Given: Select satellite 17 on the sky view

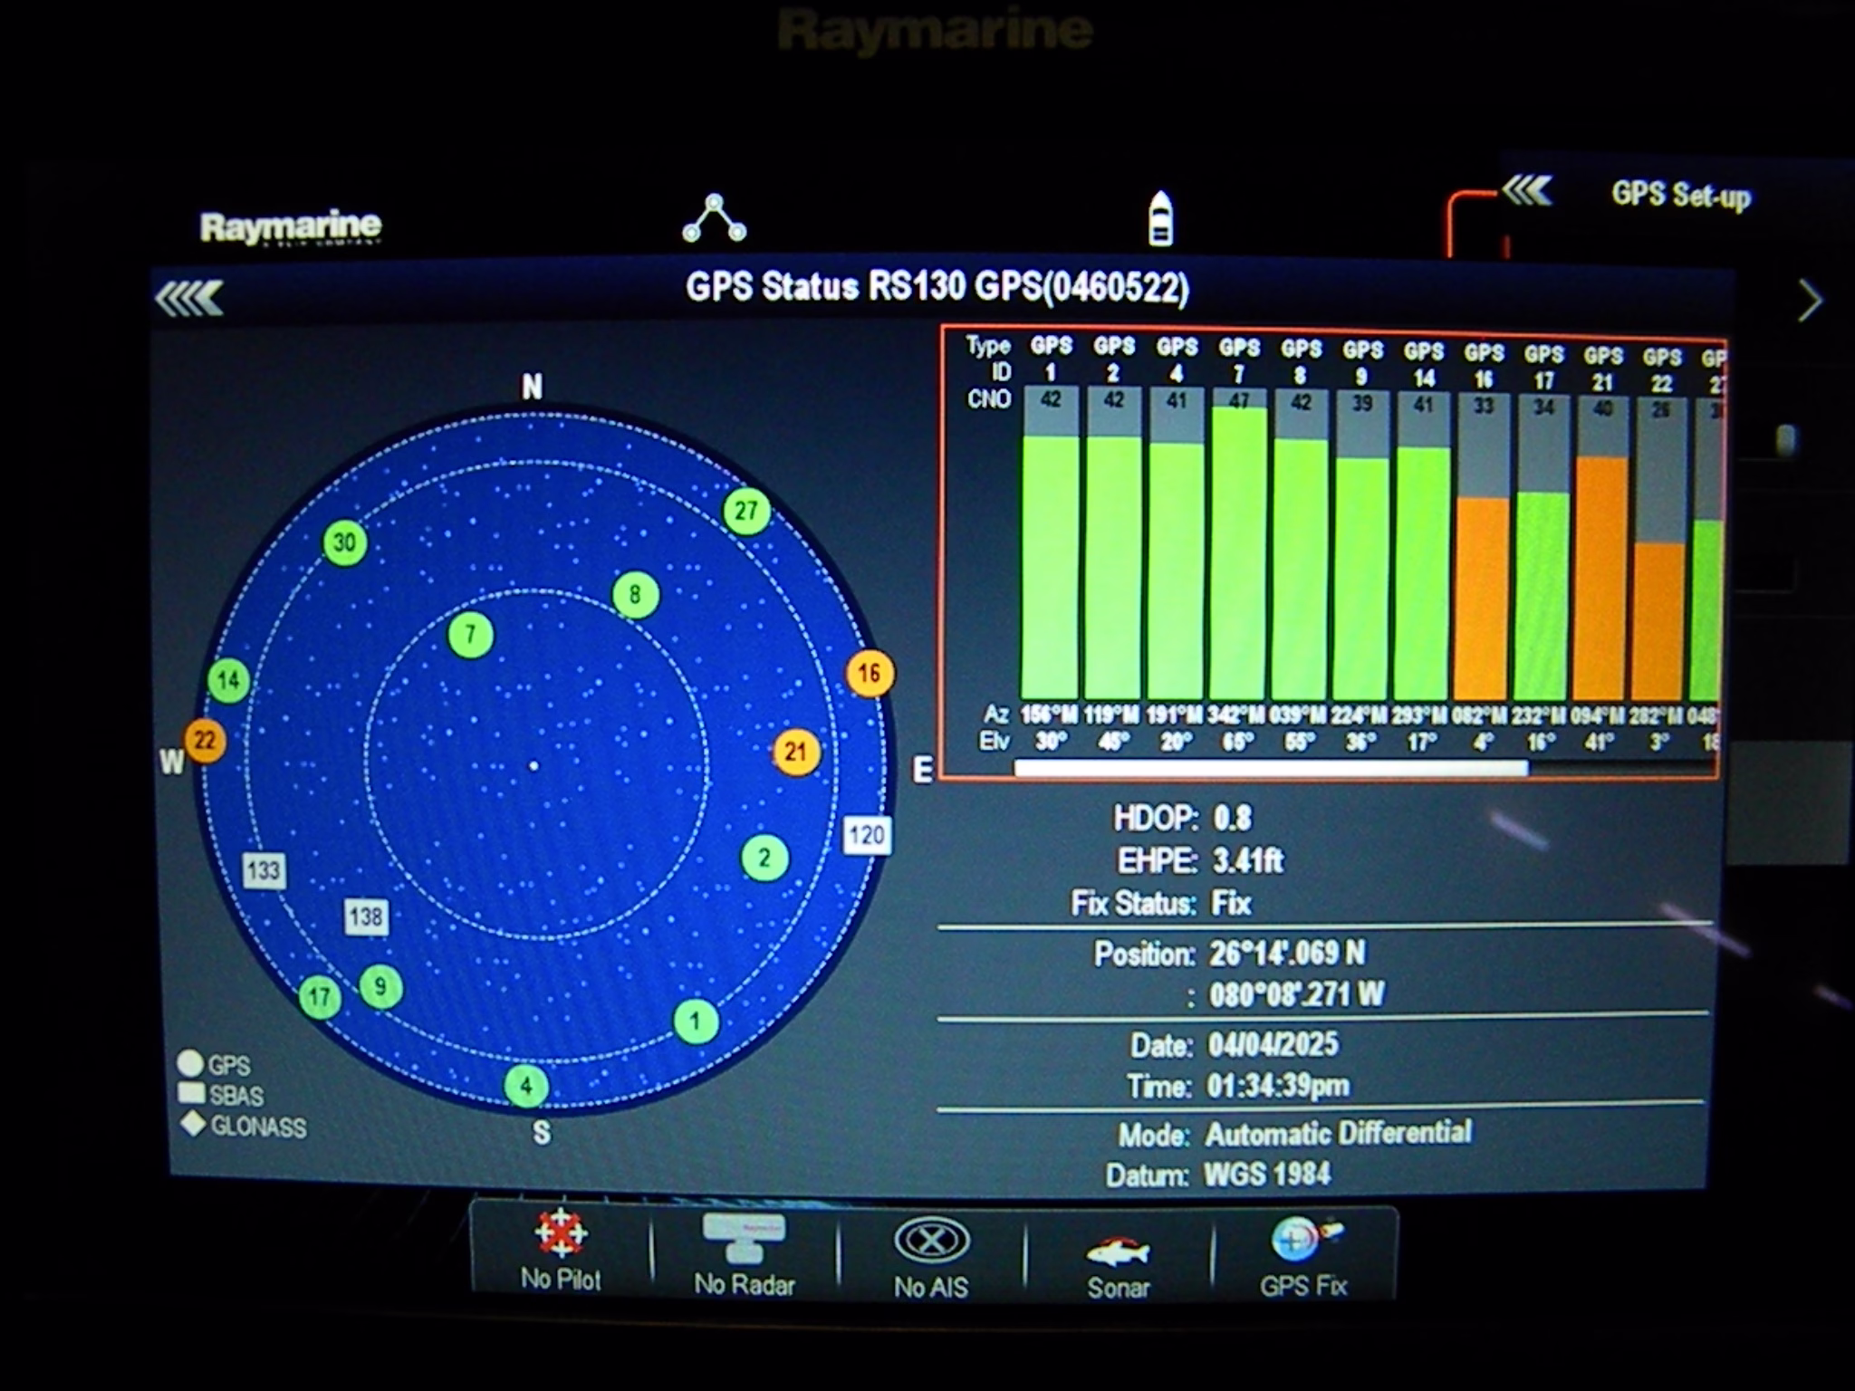Looking at the screenshot, I should (x=320, y=998).
